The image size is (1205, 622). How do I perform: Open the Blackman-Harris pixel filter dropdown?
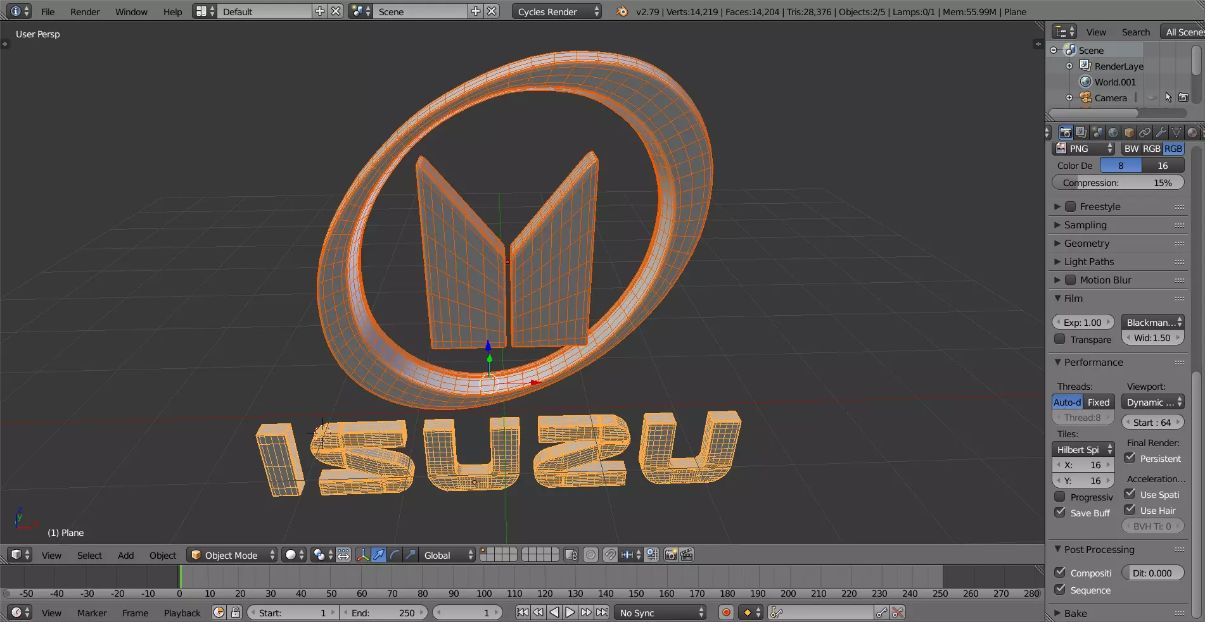(1152, 322)
